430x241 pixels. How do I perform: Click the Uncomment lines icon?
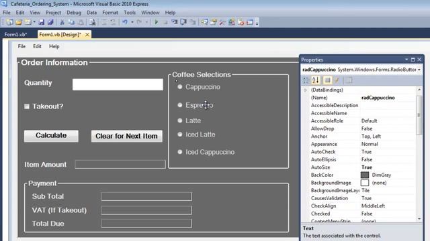click(113, 22)
